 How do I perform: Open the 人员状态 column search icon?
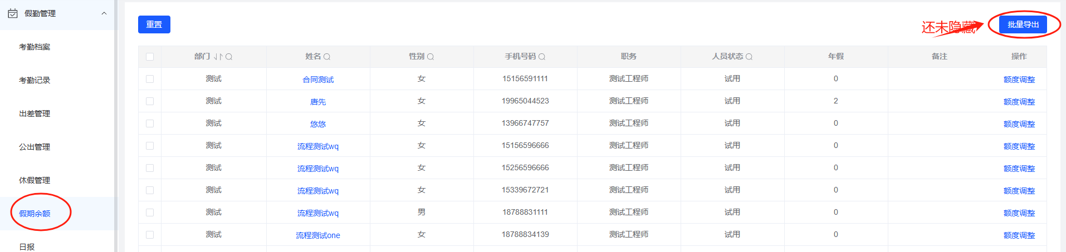point(749,57)
